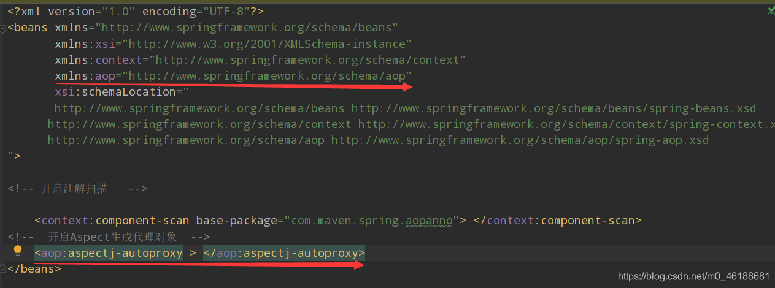Click the base-package value com.maven.spring.aopanno
This screenshot has height=288, width=775.
372,221
